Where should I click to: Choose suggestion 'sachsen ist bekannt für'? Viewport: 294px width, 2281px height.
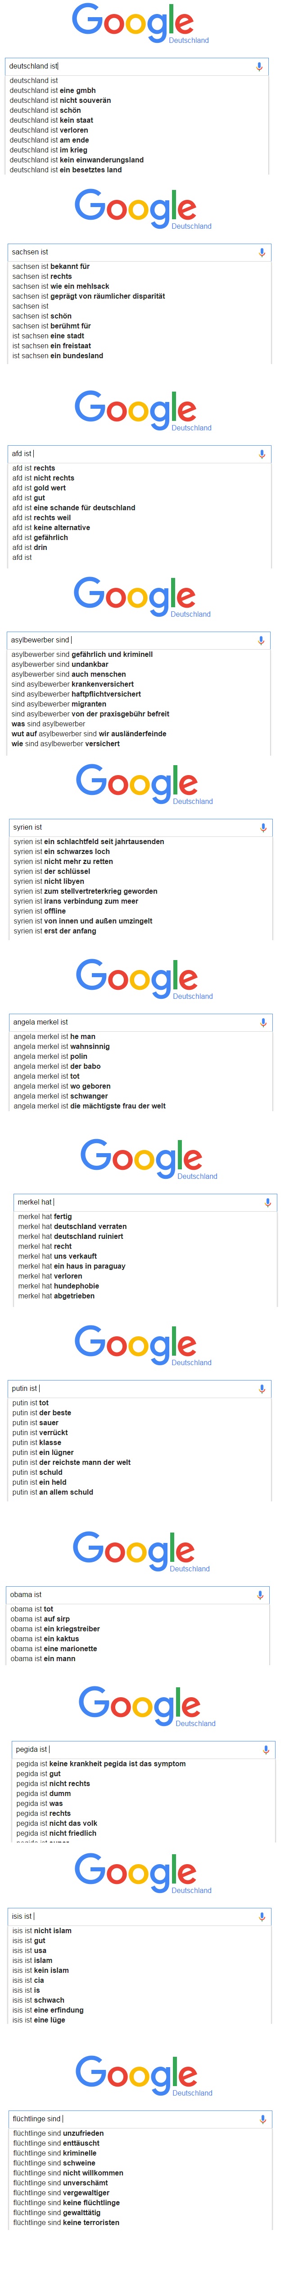click(51, 267)
